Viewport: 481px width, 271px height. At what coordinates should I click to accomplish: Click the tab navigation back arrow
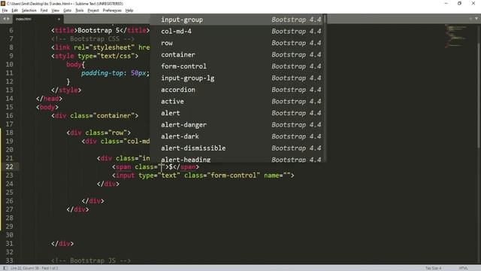click(x=5, y=19)
